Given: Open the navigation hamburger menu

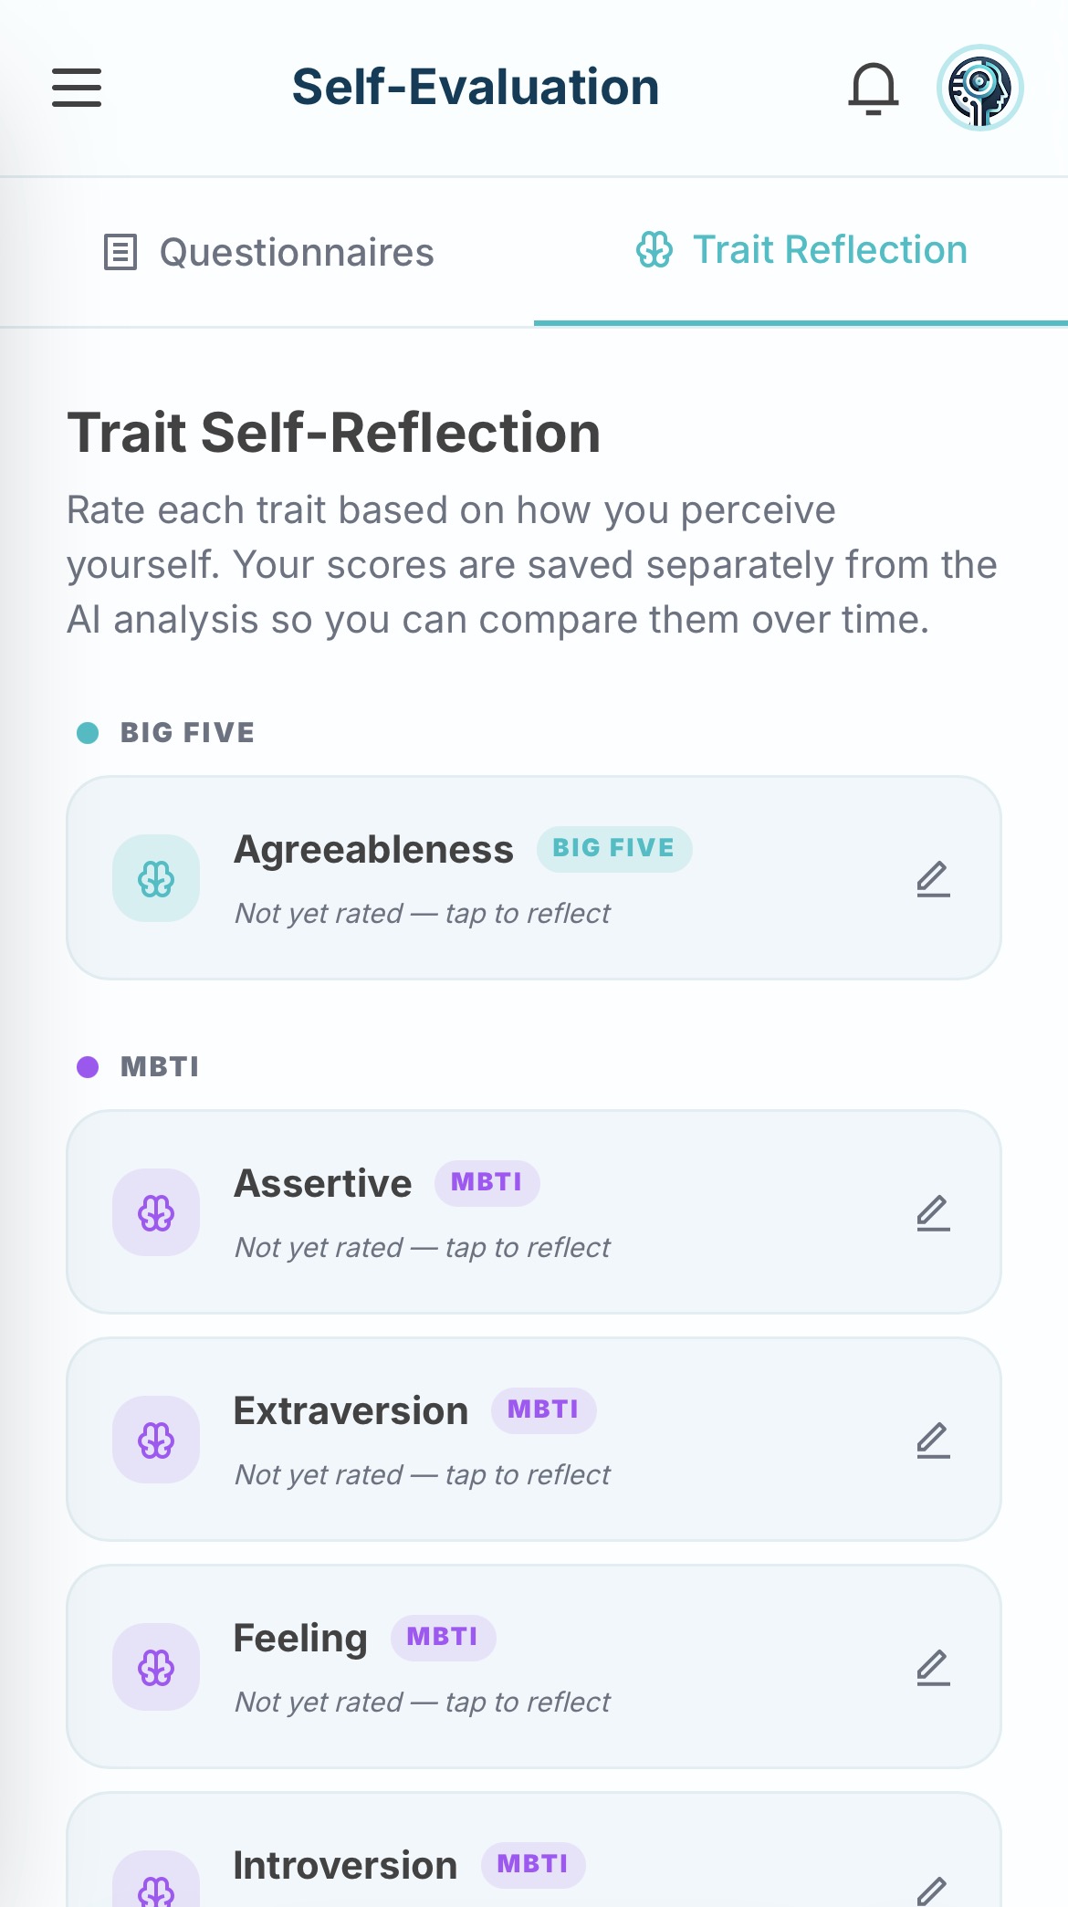Looking at the screenshot, I should (x=76, y=89).
